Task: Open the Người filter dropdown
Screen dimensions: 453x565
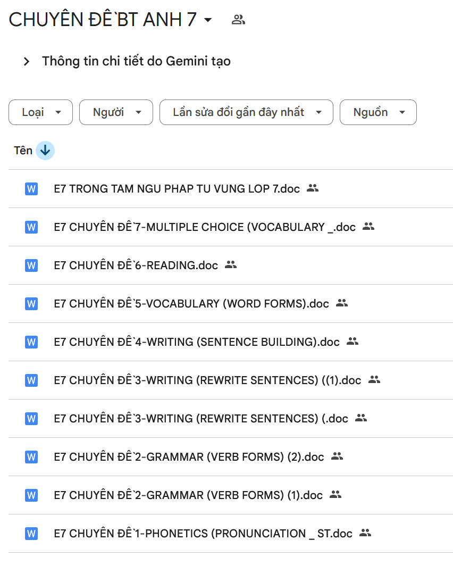Action: pos(116,112)
